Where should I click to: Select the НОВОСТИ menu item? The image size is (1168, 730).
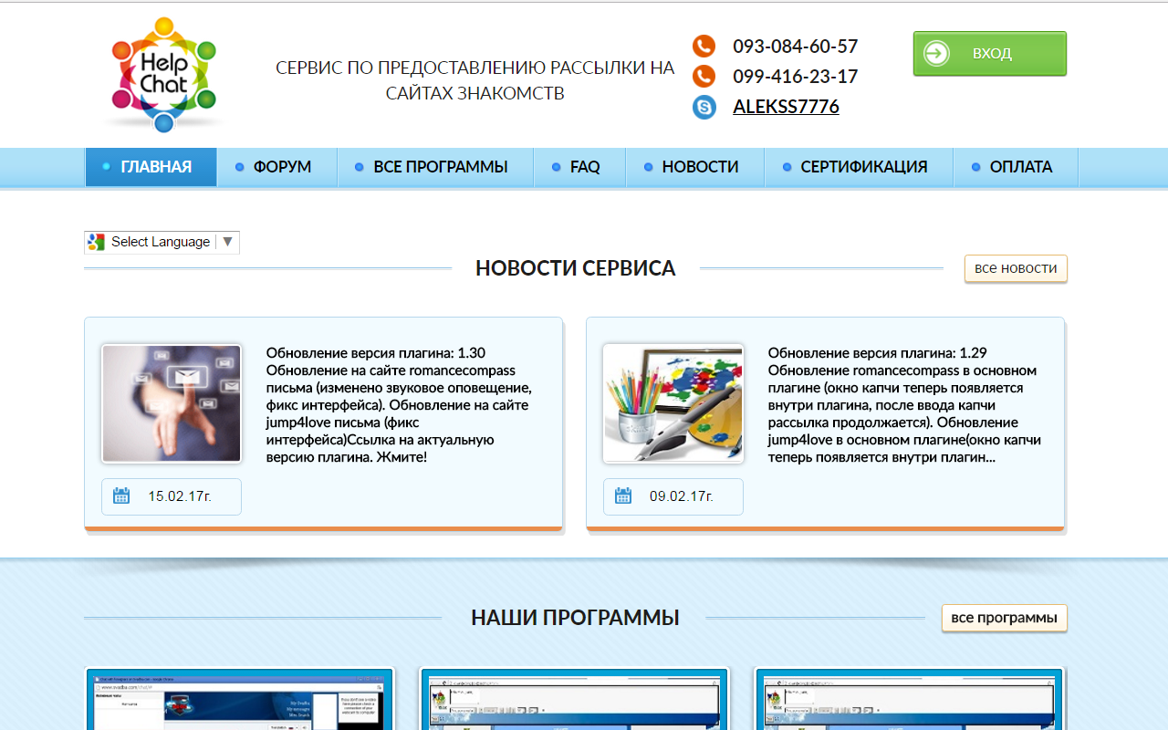pyautogui.click(x=695, y=167)
